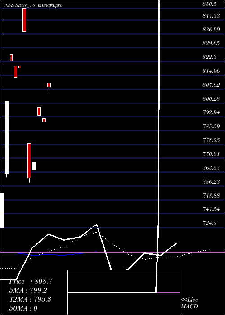Click the 829.65 price axis label
Image resolution: width=225 pixels, height=315 pixels.
tap(211, 43)
